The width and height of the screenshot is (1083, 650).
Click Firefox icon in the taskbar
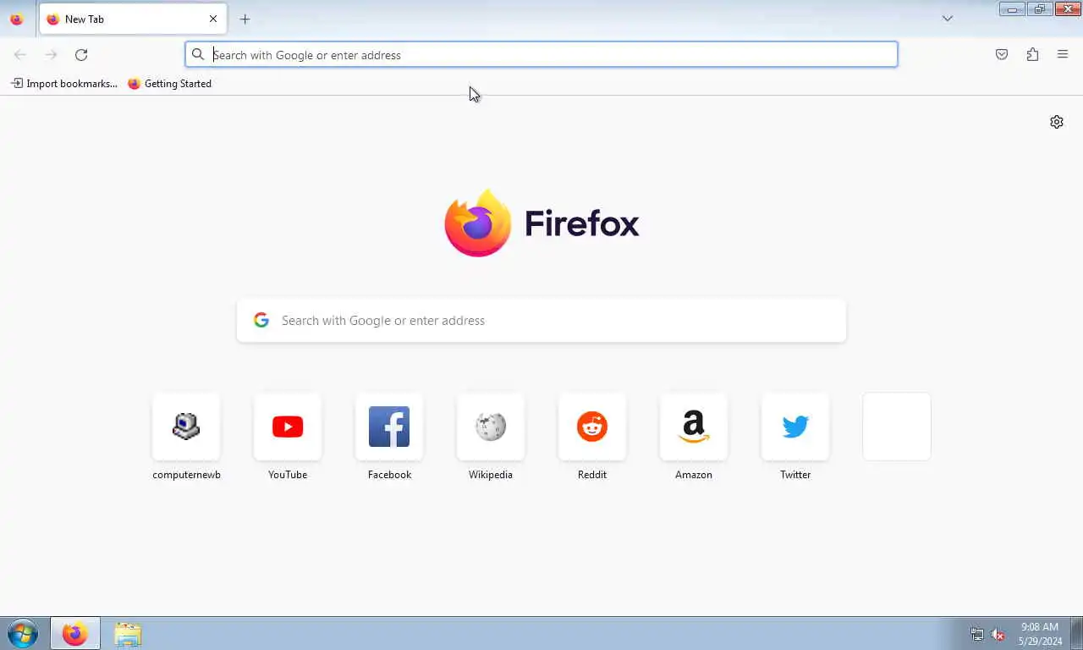[x=75, y=634]
